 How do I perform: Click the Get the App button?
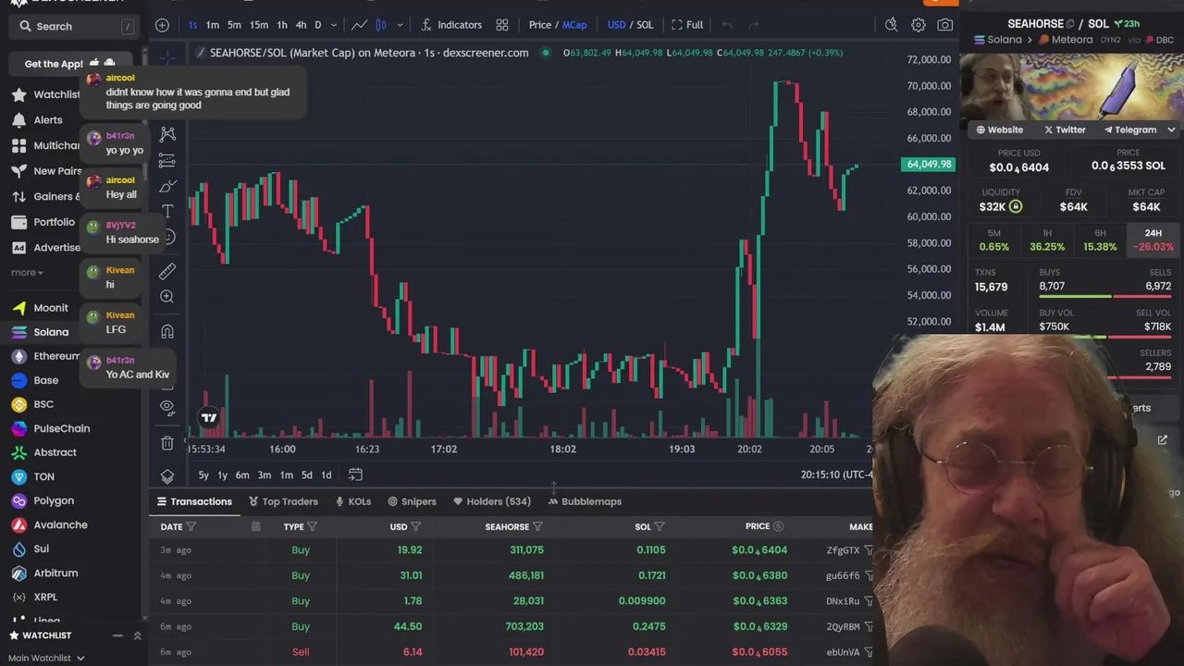[69, 64]
